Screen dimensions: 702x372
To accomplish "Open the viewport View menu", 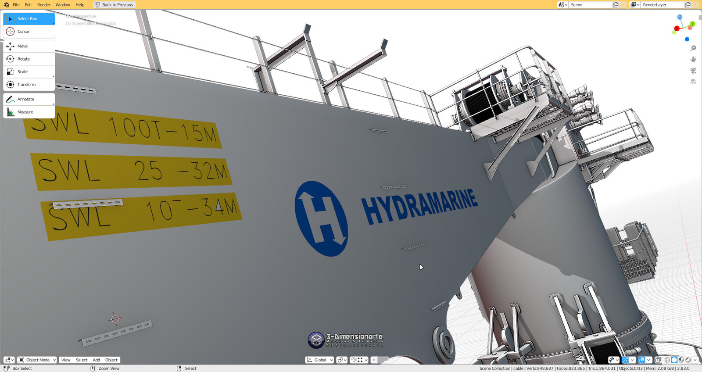I will coord(66,360).
